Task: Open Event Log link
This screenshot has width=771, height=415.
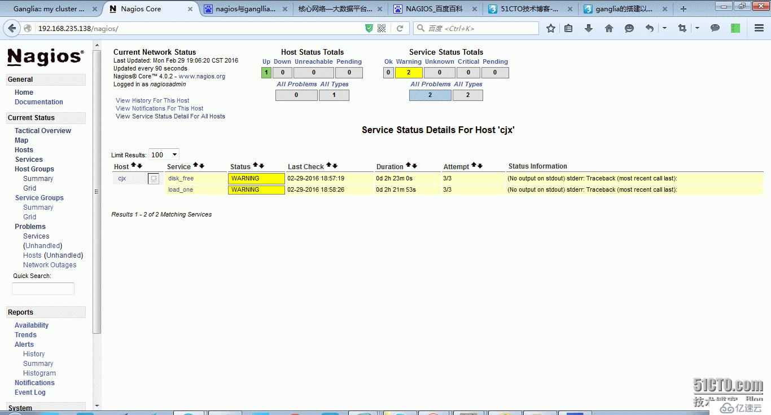Action: coord(30,392)
